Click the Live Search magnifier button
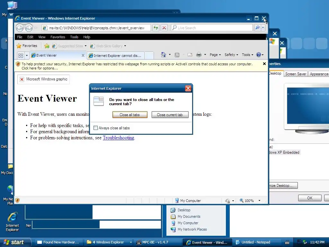The image size is (329, 247). coord(257,28)
